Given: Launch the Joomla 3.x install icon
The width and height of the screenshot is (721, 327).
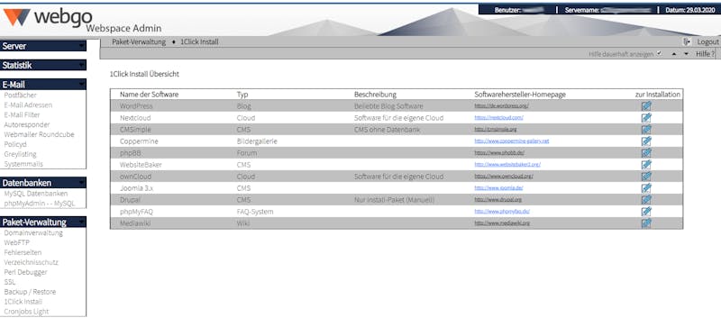Looking at the screenshot, I should (646, 188).
